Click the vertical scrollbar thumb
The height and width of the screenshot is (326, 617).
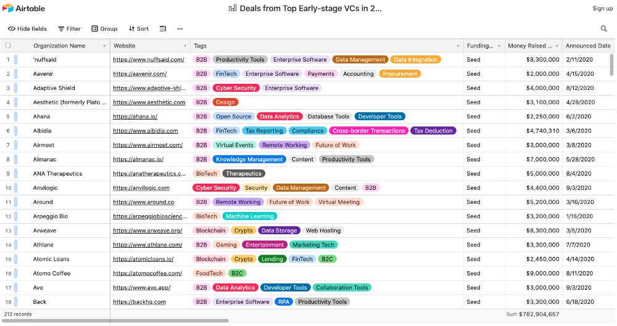pos(612,65)
